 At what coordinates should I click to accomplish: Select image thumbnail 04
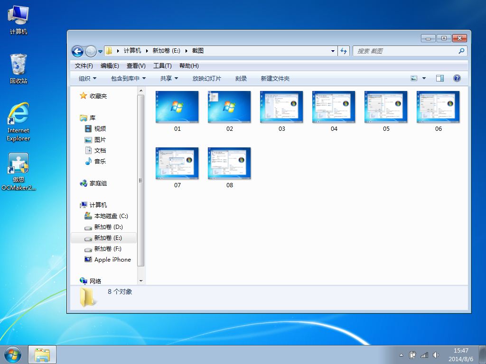[334, 107]
